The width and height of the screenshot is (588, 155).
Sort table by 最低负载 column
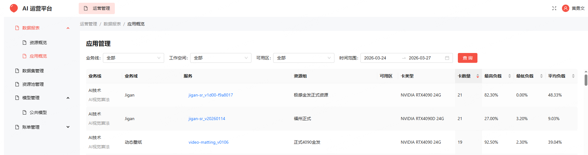541,76
